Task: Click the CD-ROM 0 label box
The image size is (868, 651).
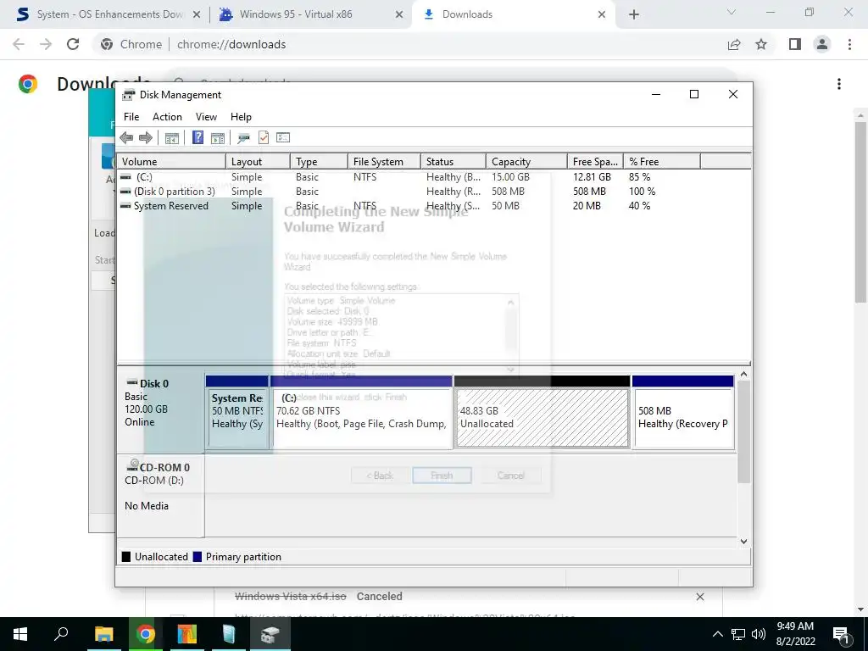Action: pyautogui.click(x=160, y=495)
